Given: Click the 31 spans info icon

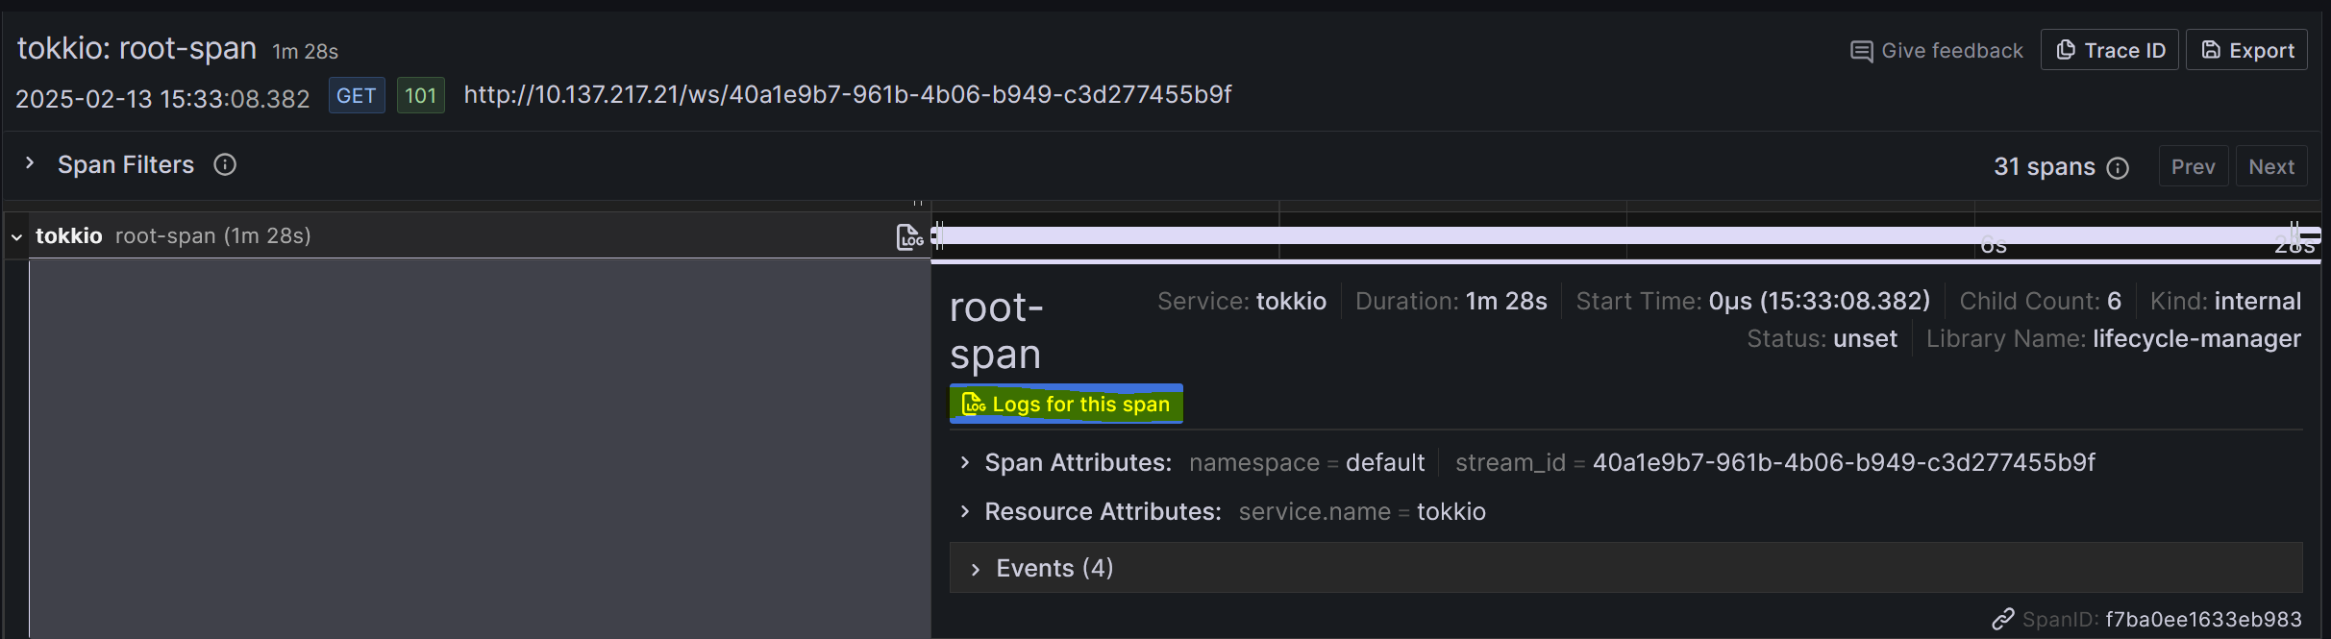Looking at the screenshot, I should tap(2118, 168).
